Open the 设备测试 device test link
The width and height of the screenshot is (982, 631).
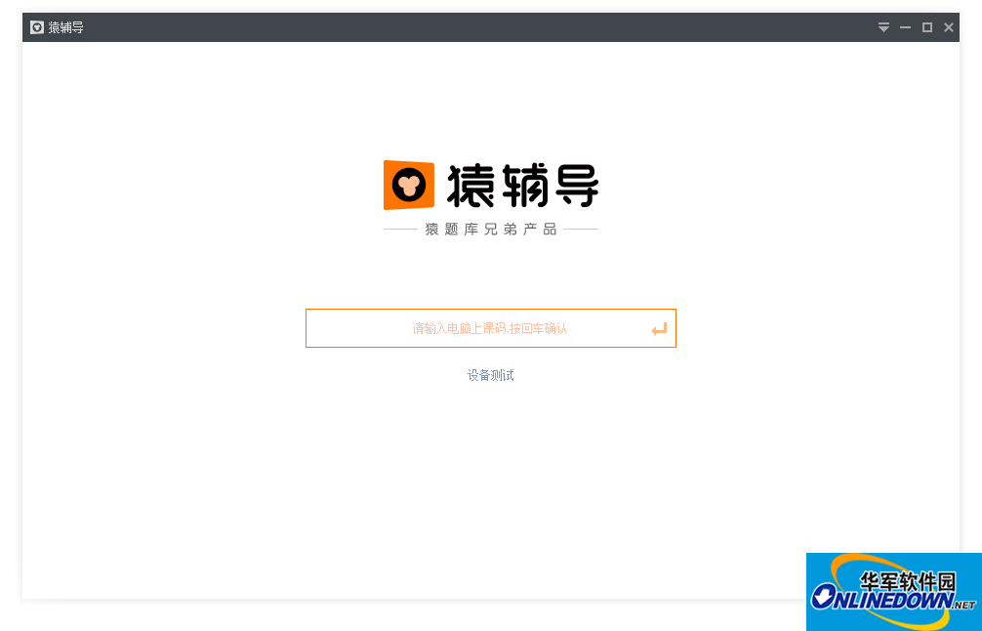pos(490,375)
